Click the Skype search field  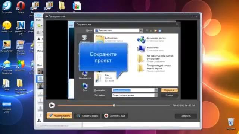tap(40, 45)
